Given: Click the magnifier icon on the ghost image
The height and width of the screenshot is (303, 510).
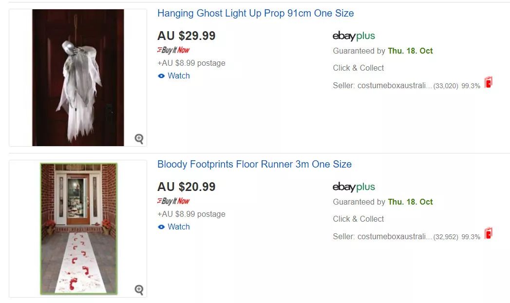Looking at the screenshot, I should point(139,139).
